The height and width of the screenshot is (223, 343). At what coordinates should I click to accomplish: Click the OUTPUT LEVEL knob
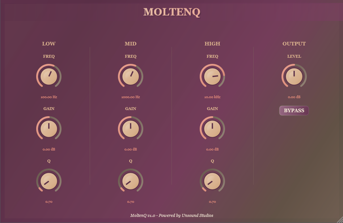(294, 76)
